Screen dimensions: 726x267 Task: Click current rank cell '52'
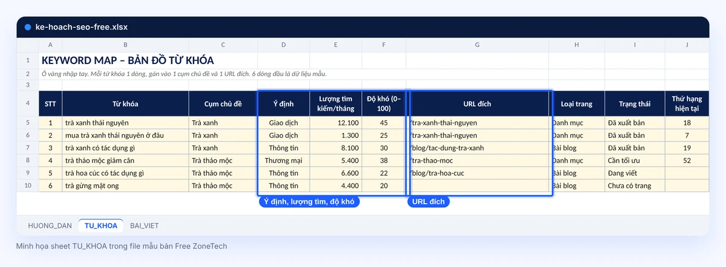click(x=687, y=161)
